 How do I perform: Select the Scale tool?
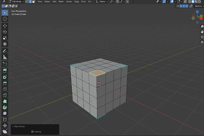(5, 38)
